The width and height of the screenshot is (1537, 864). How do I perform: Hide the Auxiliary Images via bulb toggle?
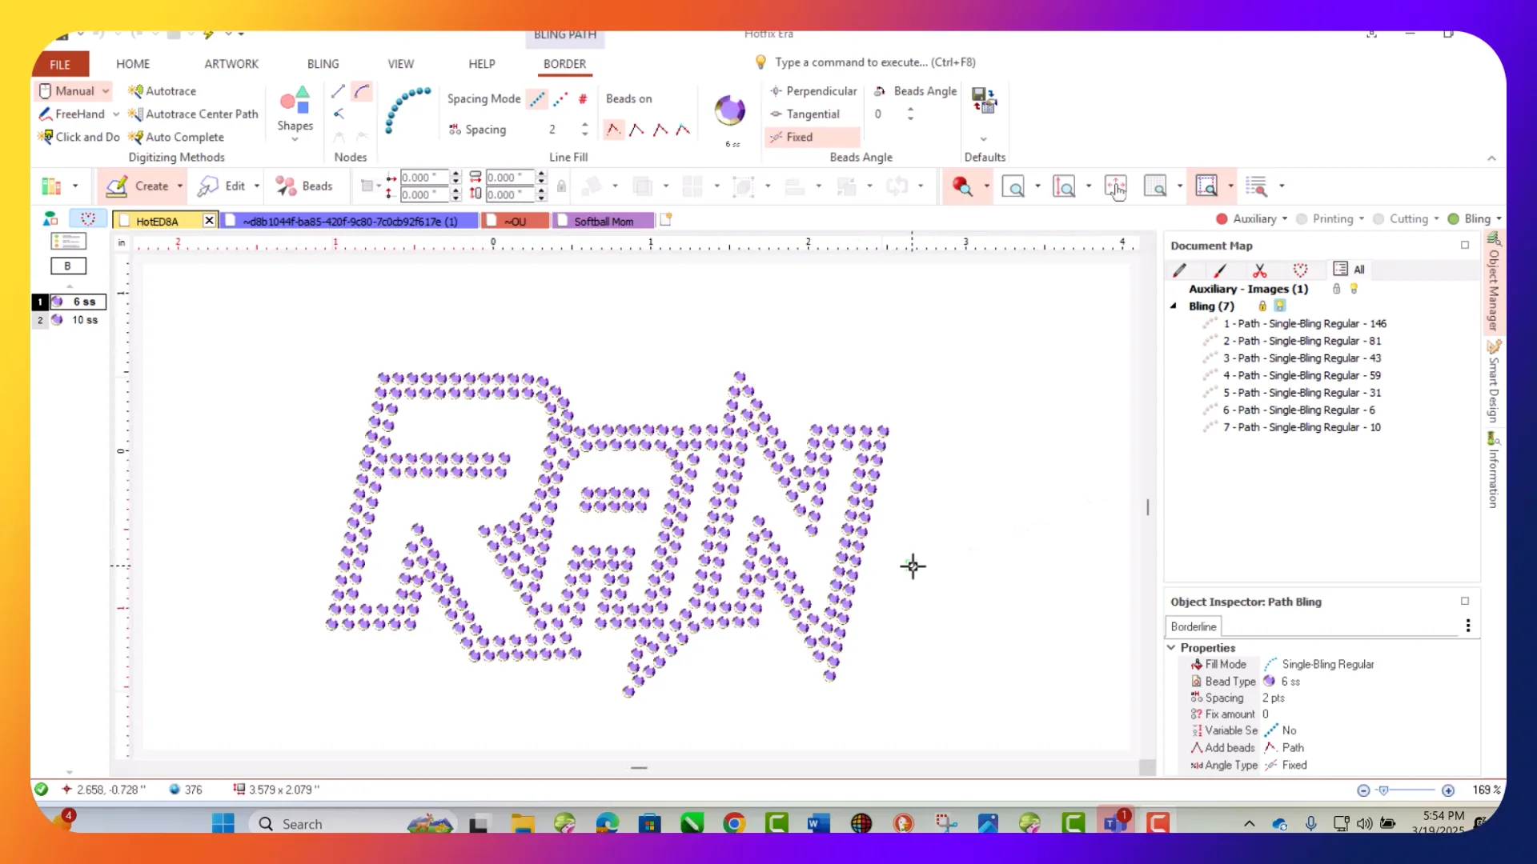pos(1354,289)
